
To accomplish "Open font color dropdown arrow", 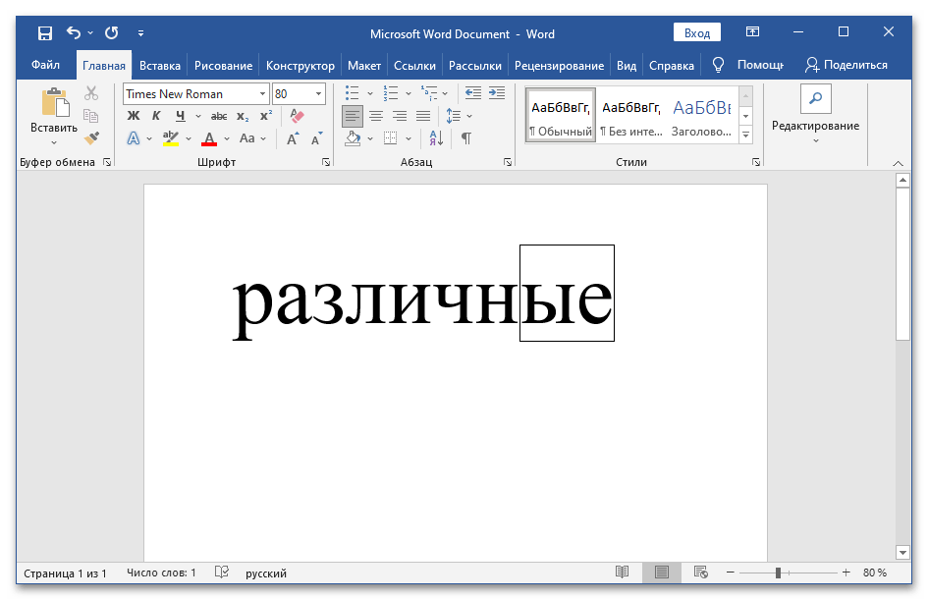I will tap(227, 138).
